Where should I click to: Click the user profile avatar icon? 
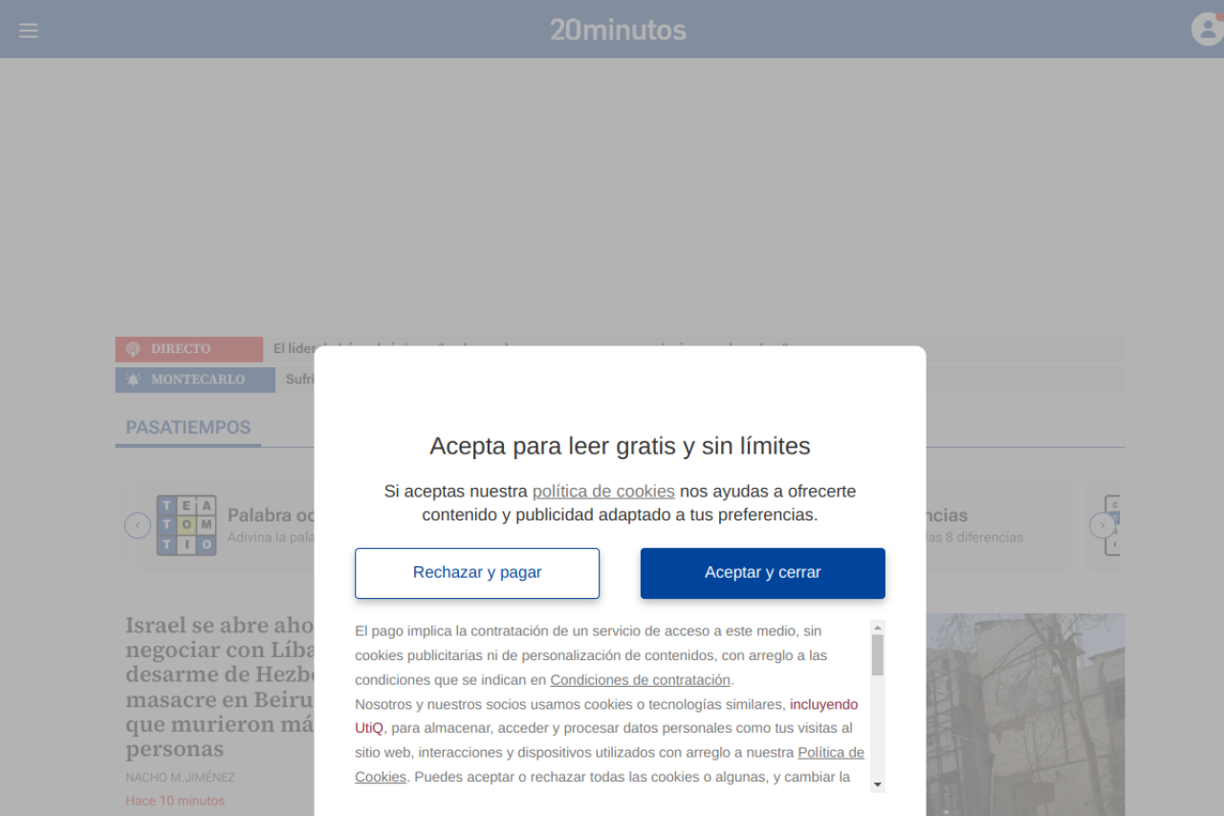pos(1207,29)
